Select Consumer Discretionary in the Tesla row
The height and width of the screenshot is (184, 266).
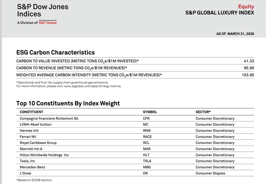[x=215, y=161]
